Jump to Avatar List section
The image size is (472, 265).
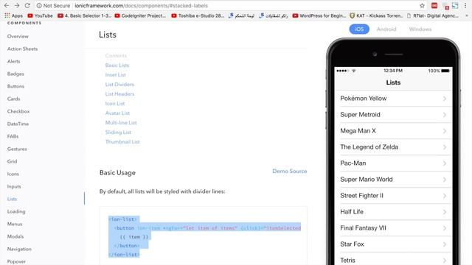pos(117,113)
